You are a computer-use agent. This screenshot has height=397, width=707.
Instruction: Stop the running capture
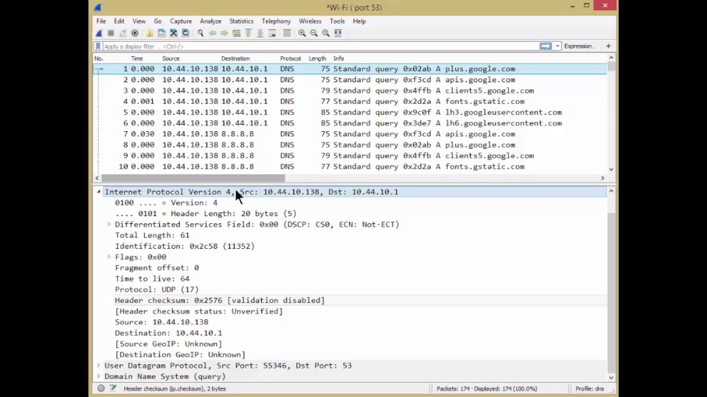coord(110,33)
